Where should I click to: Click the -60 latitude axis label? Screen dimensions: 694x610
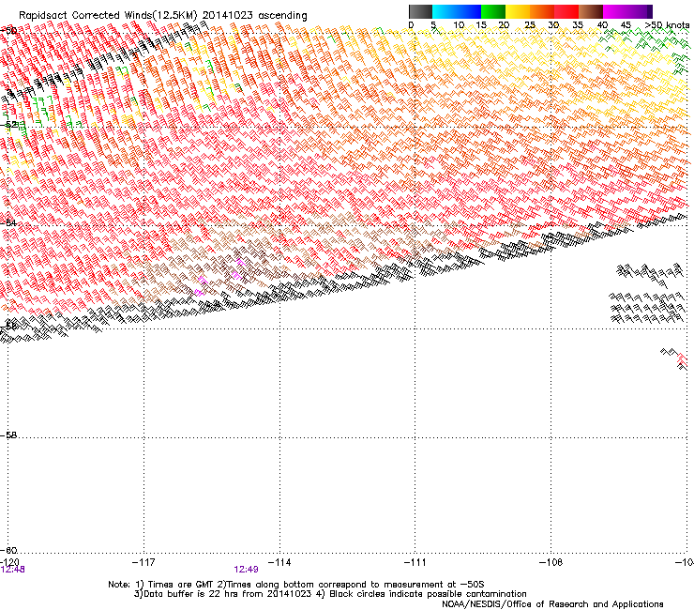pos(8,551)
